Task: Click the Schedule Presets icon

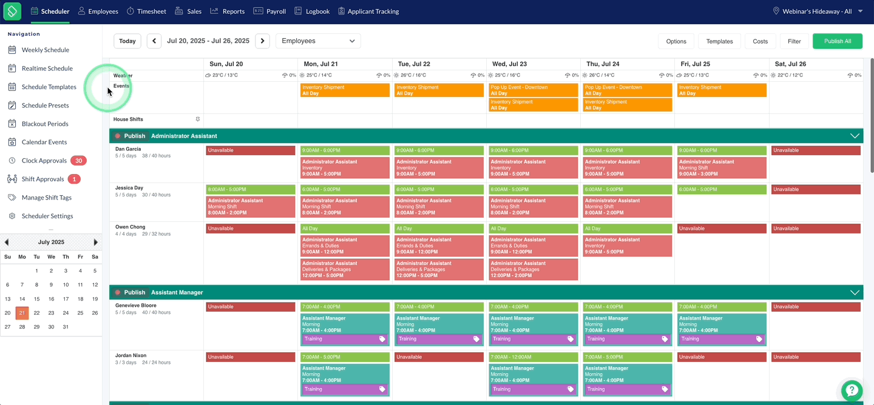Action: [12, 105]
